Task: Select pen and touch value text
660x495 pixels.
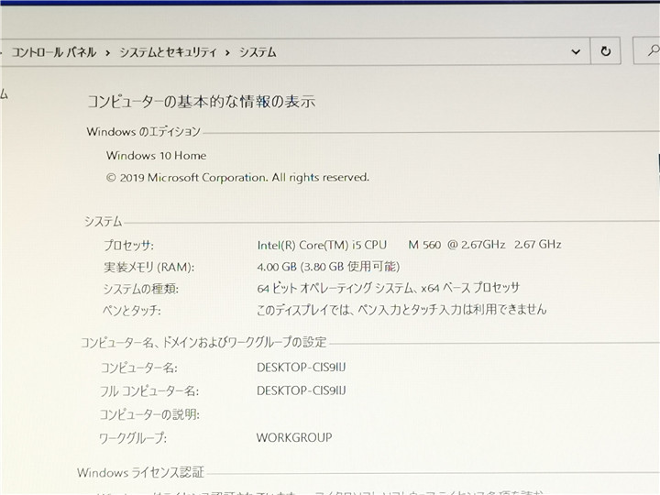Action: 401,310
